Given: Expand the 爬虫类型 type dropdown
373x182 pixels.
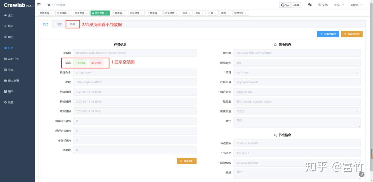Looking at the screenshot, I should coord(297,111).
